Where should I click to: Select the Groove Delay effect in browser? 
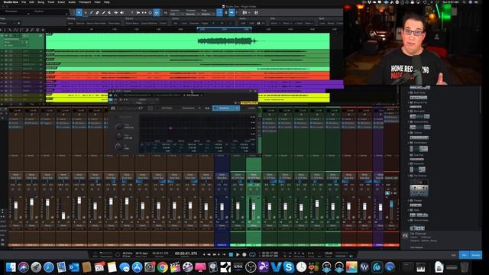pos(421,220)
